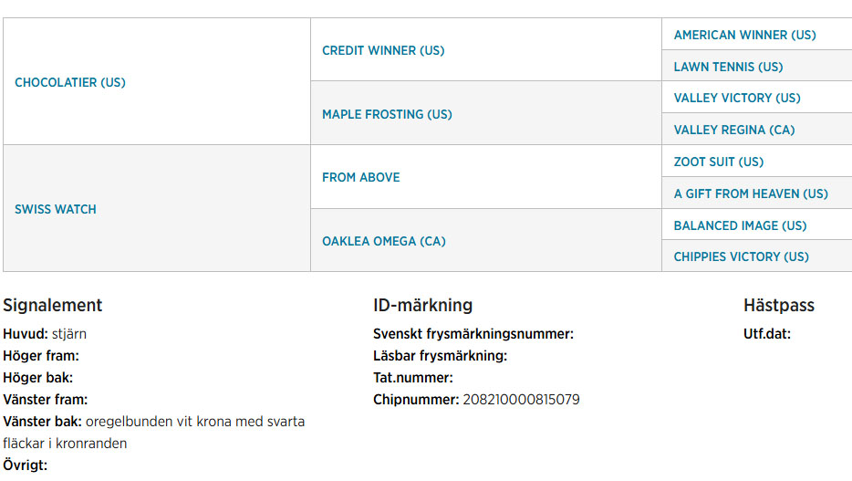Click the Huvud stjärn text
The image size is (852, 481).
(45, 334)
